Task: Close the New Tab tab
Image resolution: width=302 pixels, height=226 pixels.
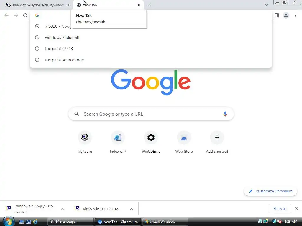Action: (139, 5)
